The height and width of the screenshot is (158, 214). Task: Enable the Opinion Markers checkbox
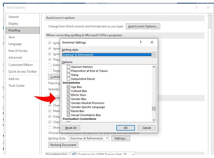pos(68,67)
